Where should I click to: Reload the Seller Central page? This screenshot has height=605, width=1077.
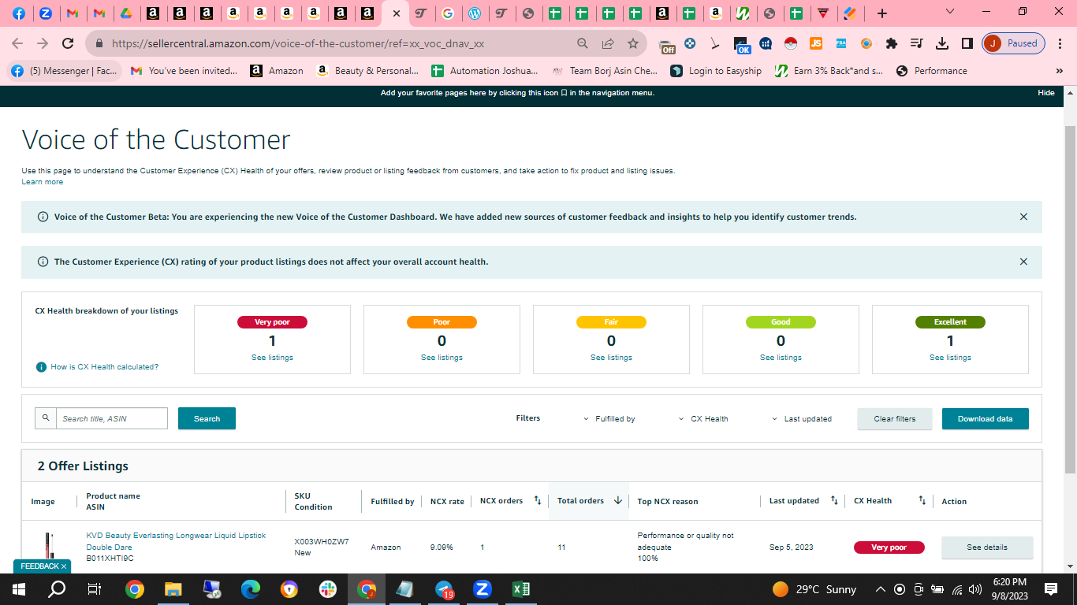(x=68, y=44)
